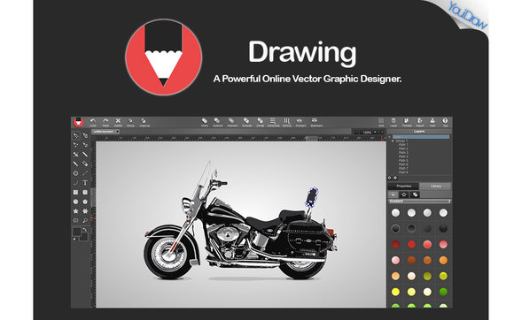Image resolution: width=514 pixels, height=320 pixels.
Task: Select Path 5 in the layers tree
Action: pyautogui.click(x=403, y=161)
